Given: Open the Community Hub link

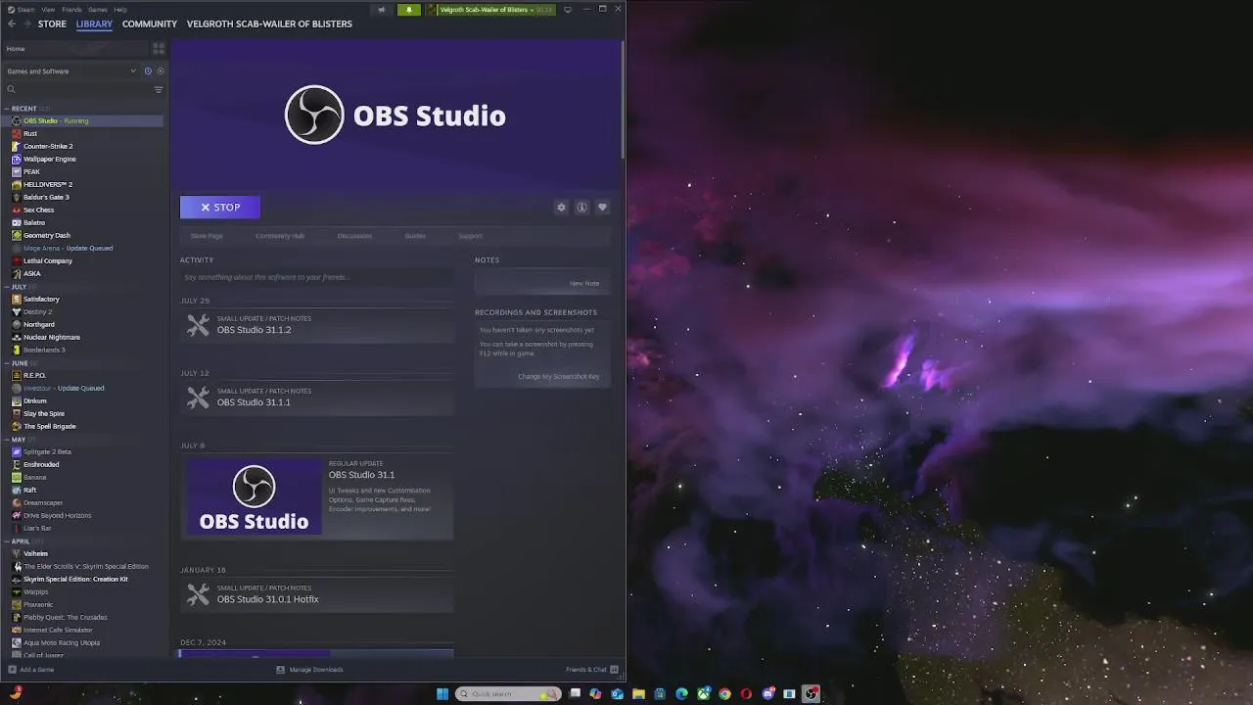Looking at the screenshot, I should tap(280, 236).
